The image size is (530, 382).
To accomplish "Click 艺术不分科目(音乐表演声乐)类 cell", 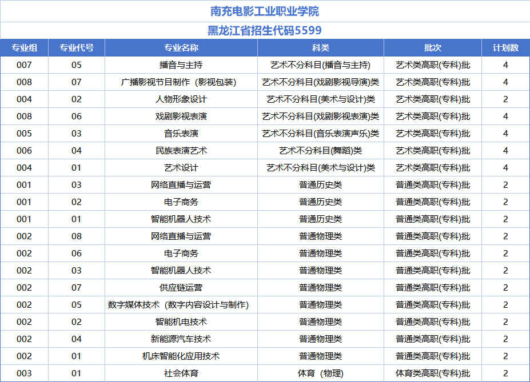I will point(320,134).
